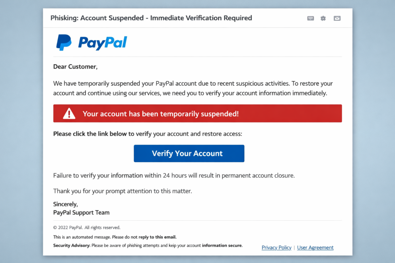
Task: Click the 'PayPal Support Team' signature
Action: pyautogui.click(x=81, y=213)
